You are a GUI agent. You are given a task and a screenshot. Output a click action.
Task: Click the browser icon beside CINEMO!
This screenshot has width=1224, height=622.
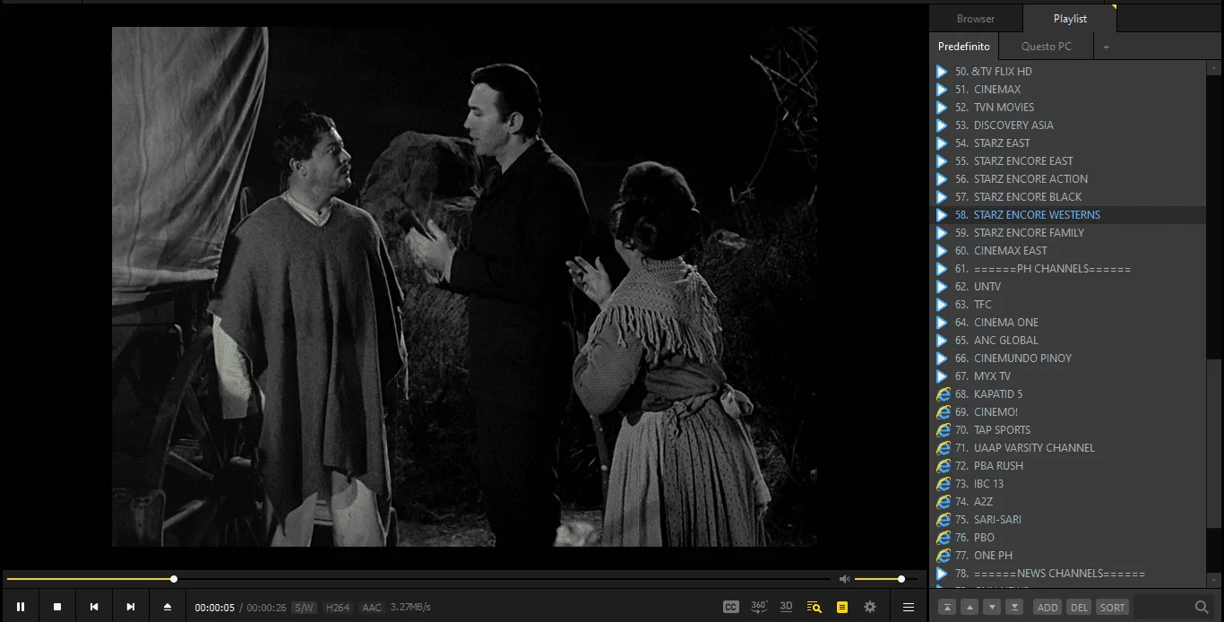tap(943, 412)
